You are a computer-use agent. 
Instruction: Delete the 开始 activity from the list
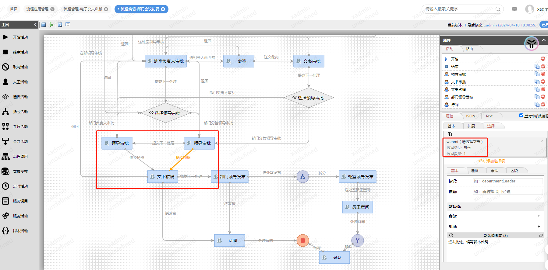pyautogui.click(x=543, y=59)
